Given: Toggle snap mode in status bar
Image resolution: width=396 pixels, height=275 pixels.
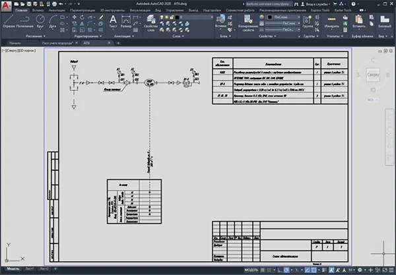Looking at the screenshot, I should pos(269,270).
